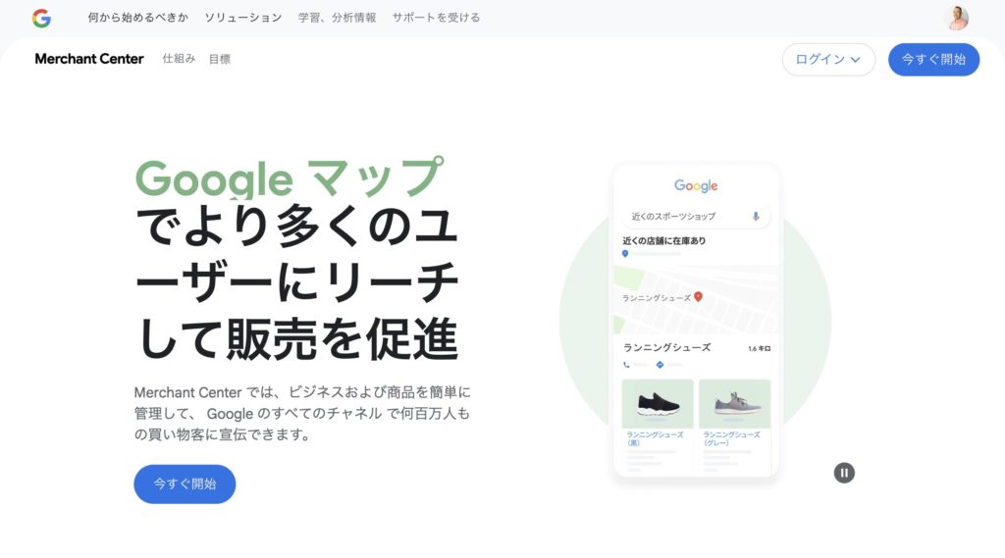Click the 近くのスポーツショップ search field
1005x558 pixels.
[x=695, y=217]
